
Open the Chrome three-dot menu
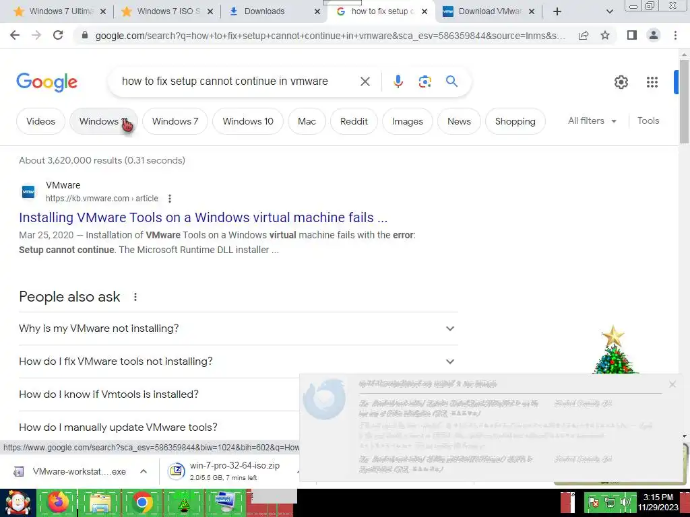[x=675, y=35]
